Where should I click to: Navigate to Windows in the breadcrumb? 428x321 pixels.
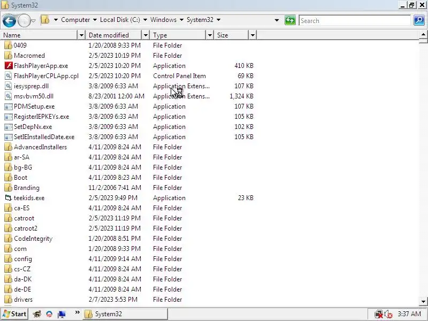tap(163, 20)
